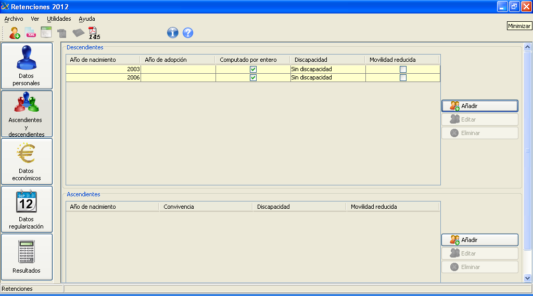Viewport: 533px width, 296px height.
Task: Open help via the question mark icon
Action: tap(188, 33)
